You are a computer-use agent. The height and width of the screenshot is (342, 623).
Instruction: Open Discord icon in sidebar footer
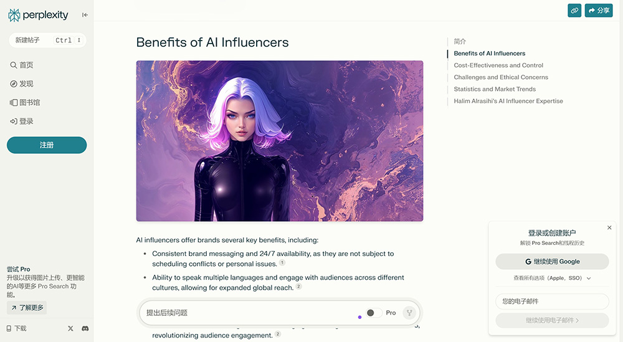[x=85, y=328]
